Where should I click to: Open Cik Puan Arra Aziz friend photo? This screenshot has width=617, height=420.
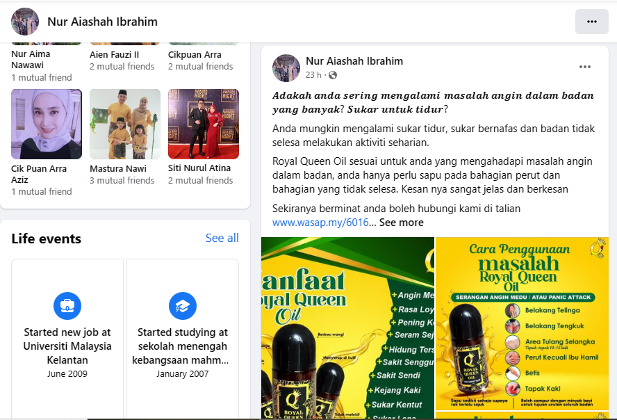[x=47, y=124]
